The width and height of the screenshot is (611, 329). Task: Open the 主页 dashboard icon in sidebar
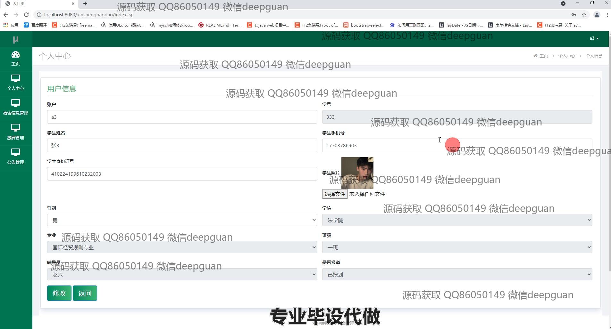(x=15, y=55)
